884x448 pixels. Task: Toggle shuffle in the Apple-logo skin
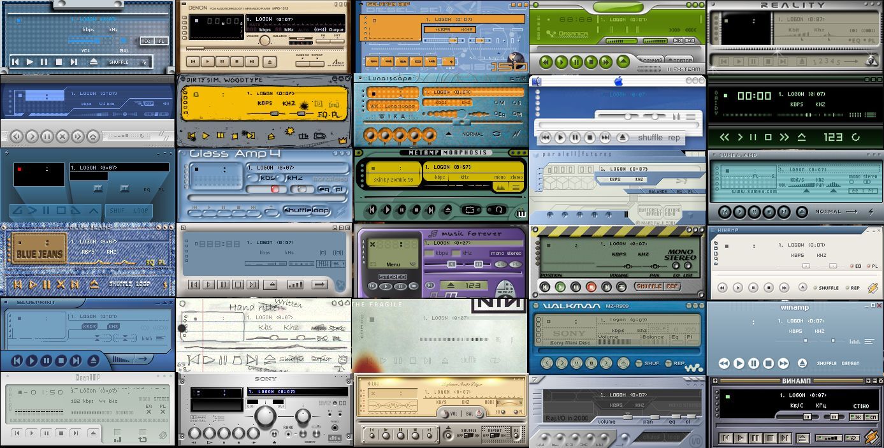651,138
